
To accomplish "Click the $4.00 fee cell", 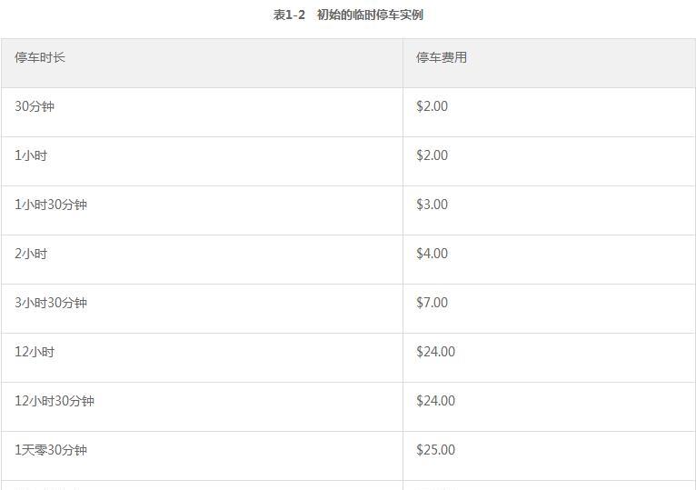I will pyautogui.click(x=549, y=260).
